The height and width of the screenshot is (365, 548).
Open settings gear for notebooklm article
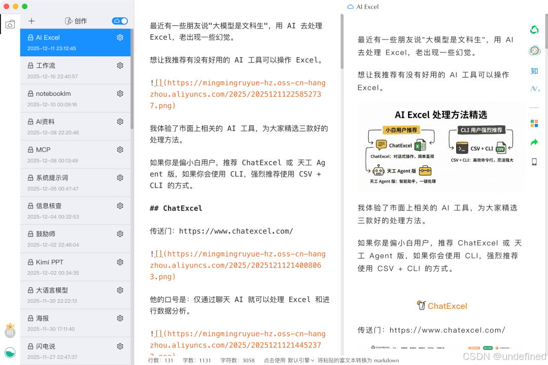point(120,94)
